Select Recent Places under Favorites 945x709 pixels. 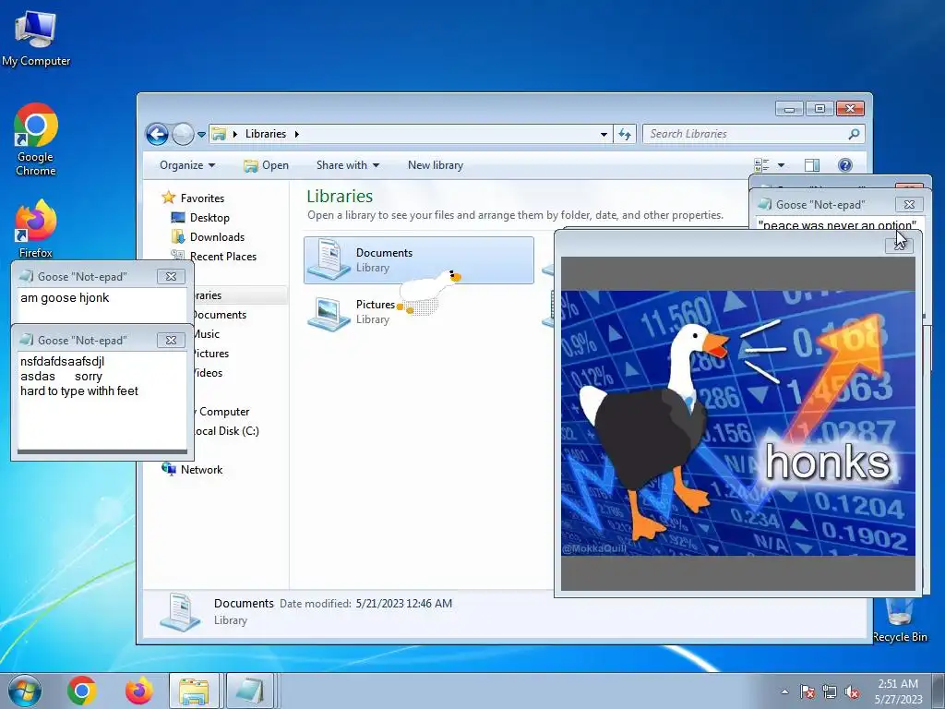click(223, 257)
